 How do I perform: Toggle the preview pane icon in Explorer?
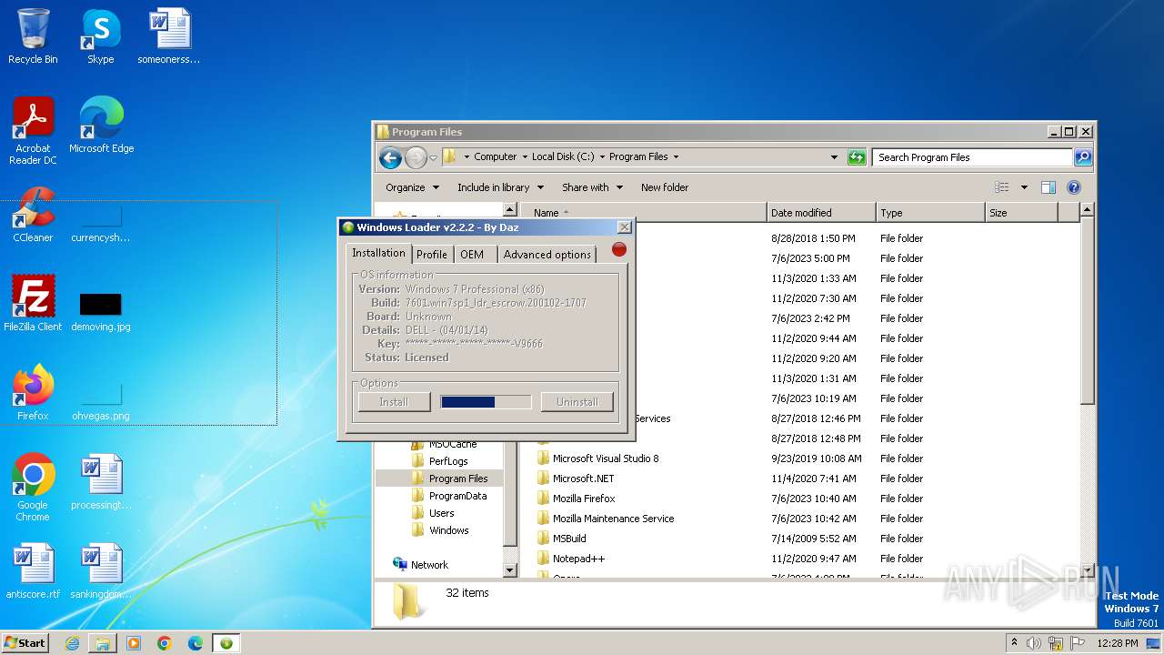1048,187
